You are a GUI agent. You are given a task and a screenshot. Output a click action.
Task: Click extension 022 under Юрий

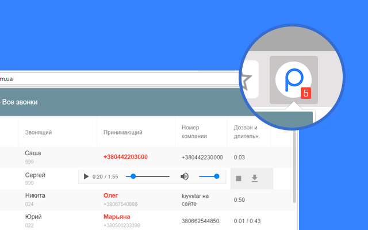click(29, 225)
